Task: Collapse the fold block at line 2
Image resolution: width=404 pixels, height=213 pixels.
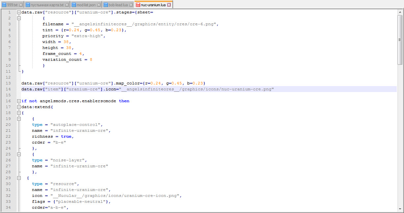Action: (19, 18)
